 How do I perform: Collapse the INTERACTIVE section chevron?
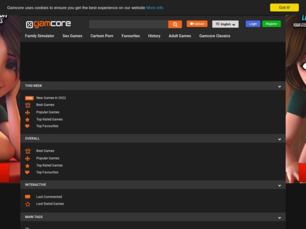(x=279, y=185)
